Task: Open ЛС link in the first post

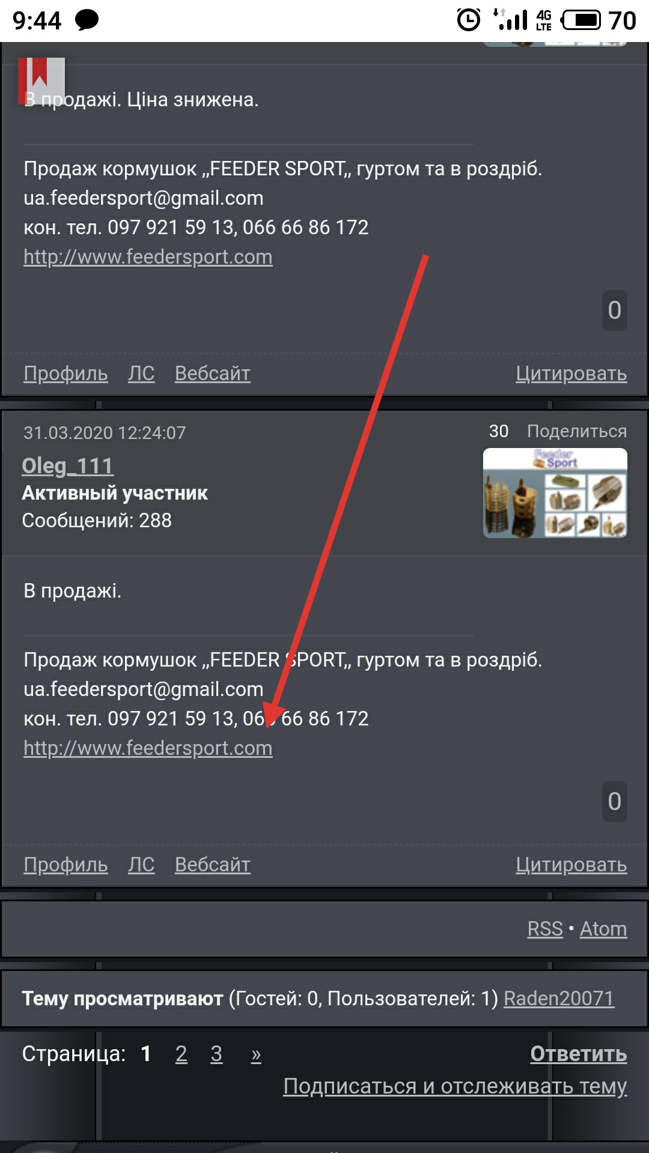Action: [141, 373]
